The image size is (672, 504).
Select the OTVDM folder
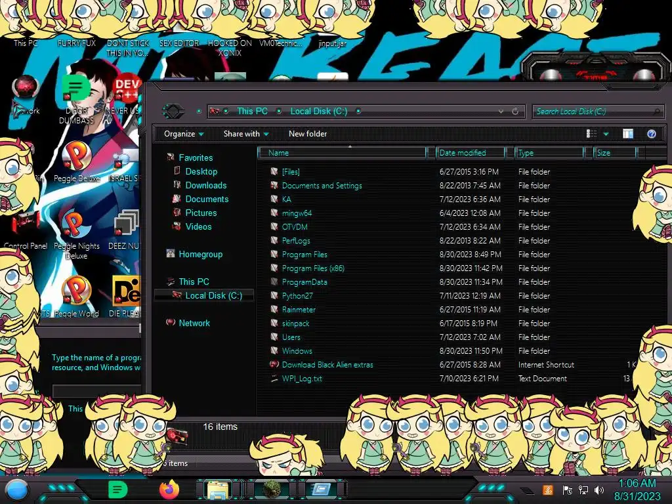pyautogui.click(x=295, y=226)
